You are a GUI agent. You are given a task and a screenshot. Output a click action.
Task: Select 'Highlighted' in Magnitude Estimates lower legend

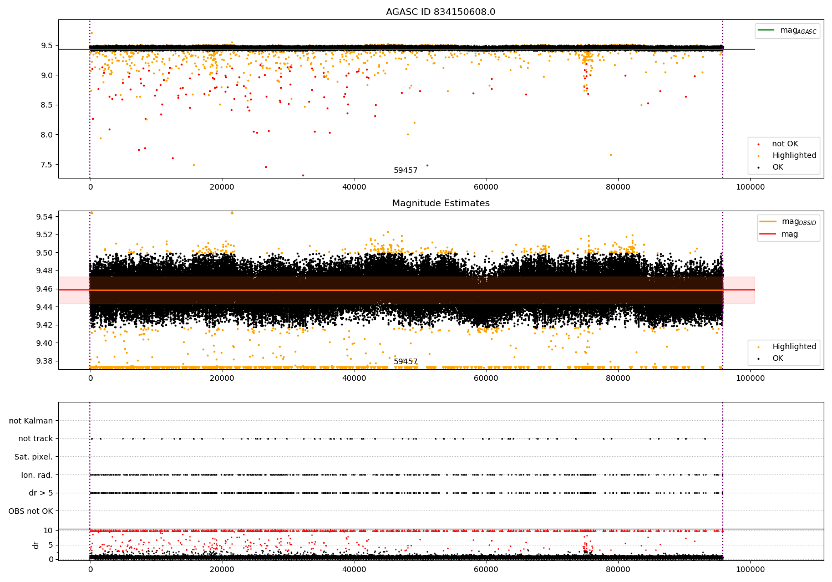coord(794,347)
